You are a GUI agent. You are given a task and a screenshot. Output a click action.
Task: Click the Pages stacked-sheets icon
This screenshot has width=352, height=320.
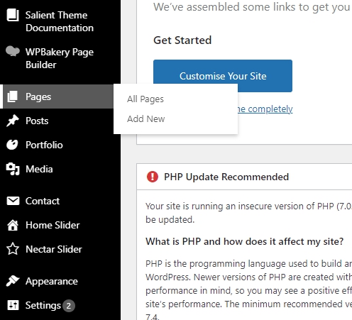pos(13,96)
